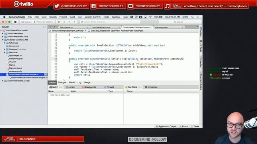Viewport: 257px width, 144px height.
Task: Click the AirPlay display icon in menu bar
Action: point(145,17)
